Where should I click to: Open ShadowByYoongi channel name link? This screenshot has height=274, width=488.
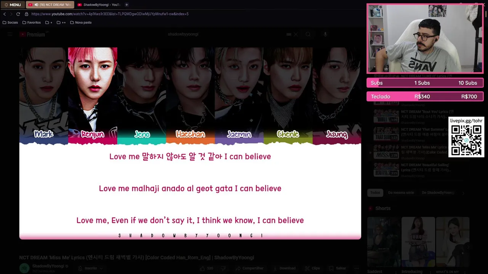(48, 266)
